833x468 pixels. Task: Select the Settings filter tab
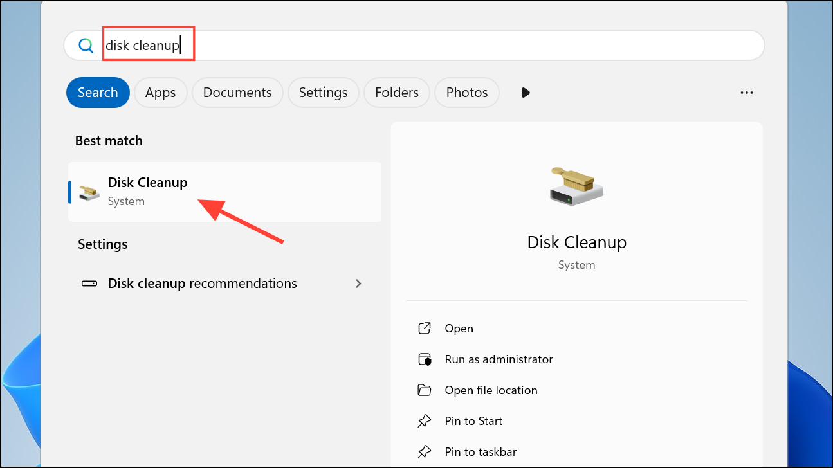(x=323, y=93)
